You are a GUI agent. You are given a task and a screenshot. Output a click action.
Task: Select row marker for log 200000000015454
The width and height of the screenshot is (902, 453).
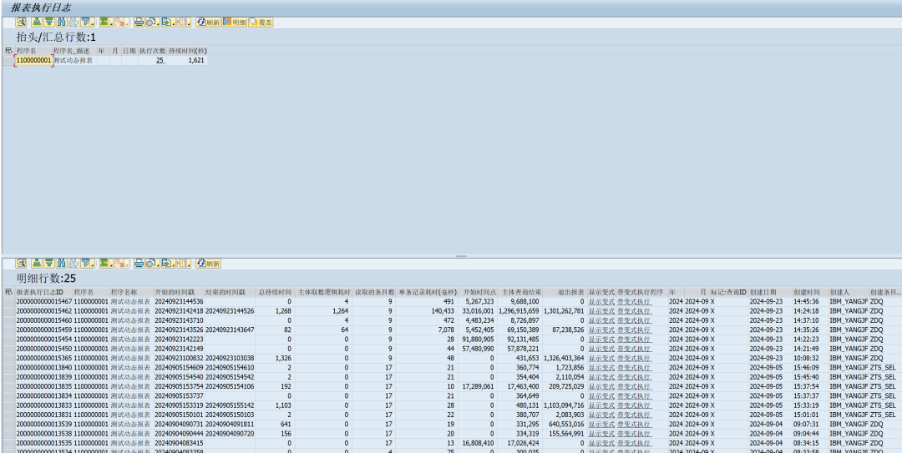tap(8, 340)
